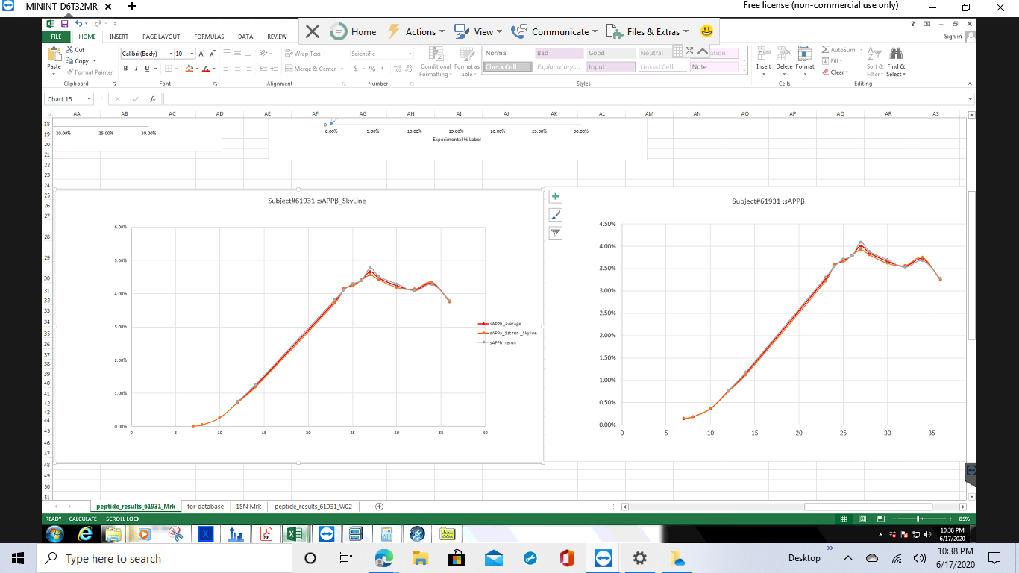The image size is (1019, 573).
Task: Click the TeamViewer Home button
Action: click(354, 31)
